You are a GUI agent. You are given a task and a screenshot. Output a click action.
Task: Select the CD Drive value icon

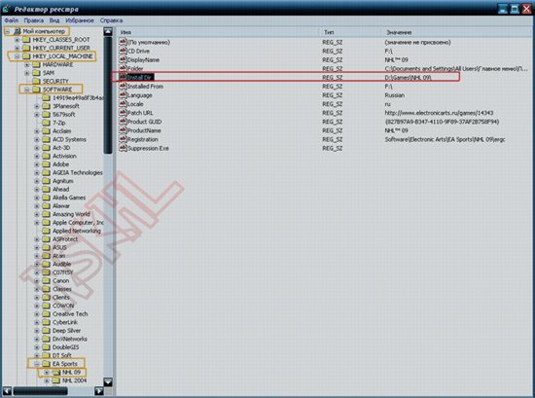(123, 51)
